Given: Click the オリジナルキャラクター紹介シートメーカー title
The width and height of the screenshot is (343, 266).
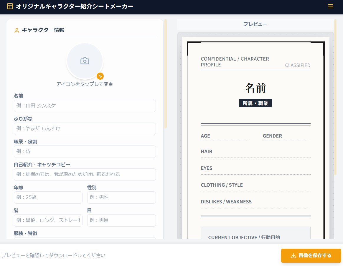Looking at the screenshot, I should click(x=75, y=6).
